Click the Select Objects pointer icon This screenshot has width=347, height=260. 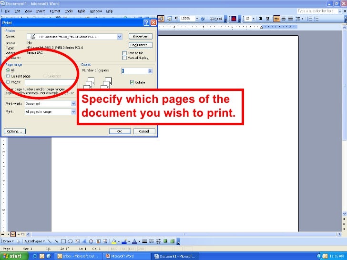tap(18, 241)
